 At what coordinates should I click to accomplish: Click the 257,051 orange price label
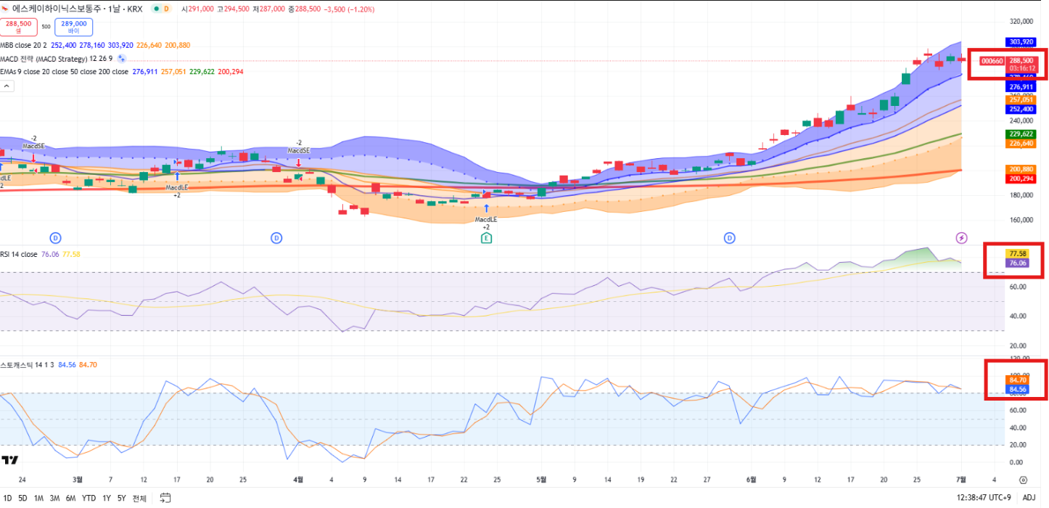[x=1021, y=99]
